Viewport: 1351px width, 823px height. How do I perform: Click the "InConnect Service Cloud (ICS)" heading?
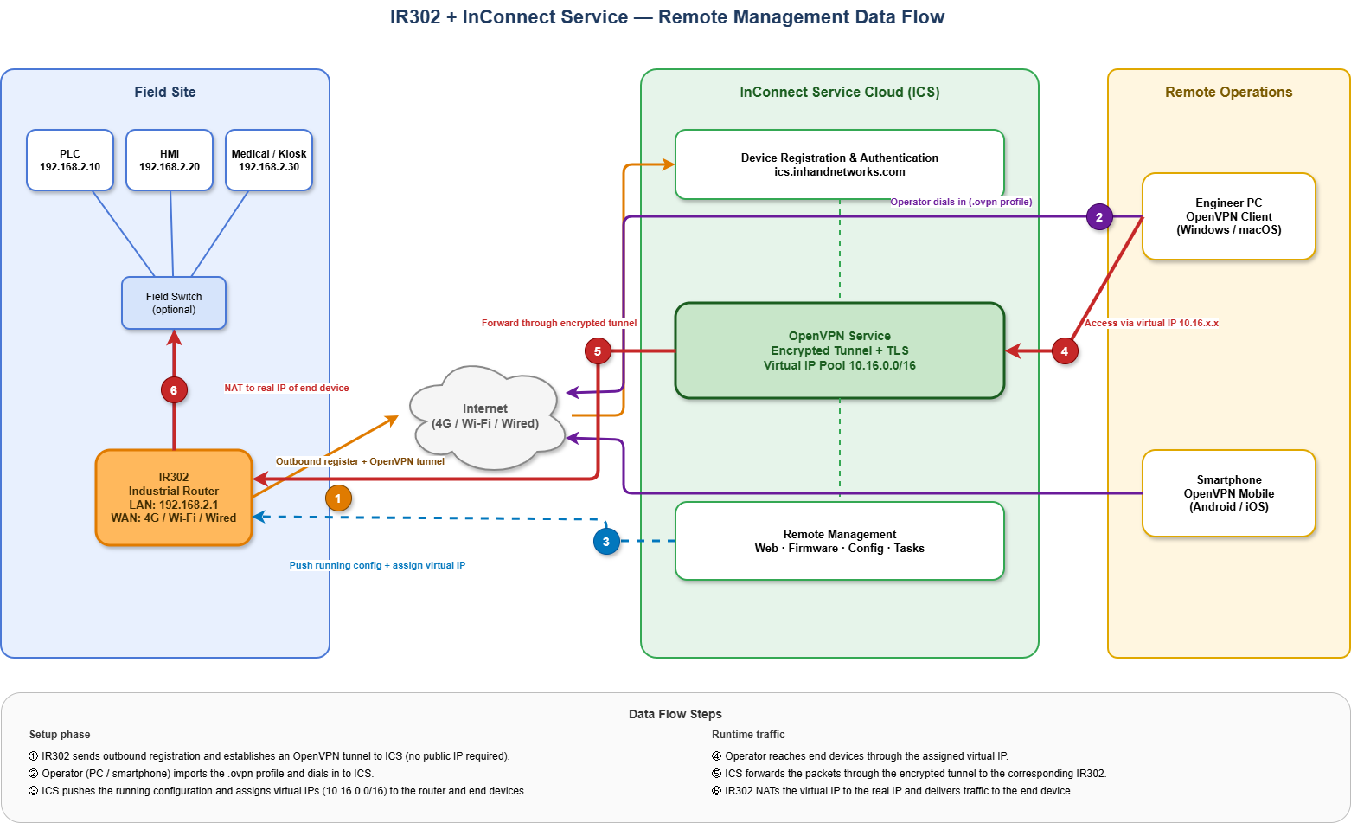[x=840, y=93]
